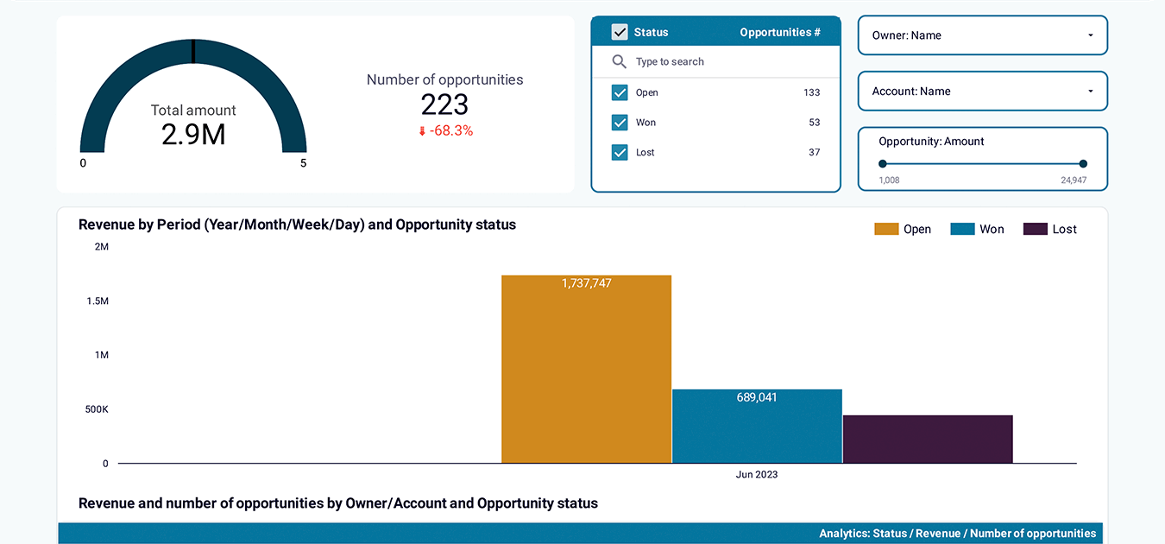Click the search magnifier icon in Status filter
1165x544 pixels.
pyautogui.click(x=619, y=62)
